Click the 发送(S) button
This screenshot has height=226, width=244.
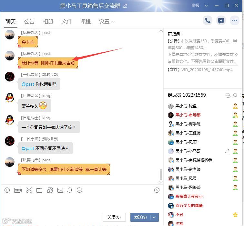click(x=140, y=217)
